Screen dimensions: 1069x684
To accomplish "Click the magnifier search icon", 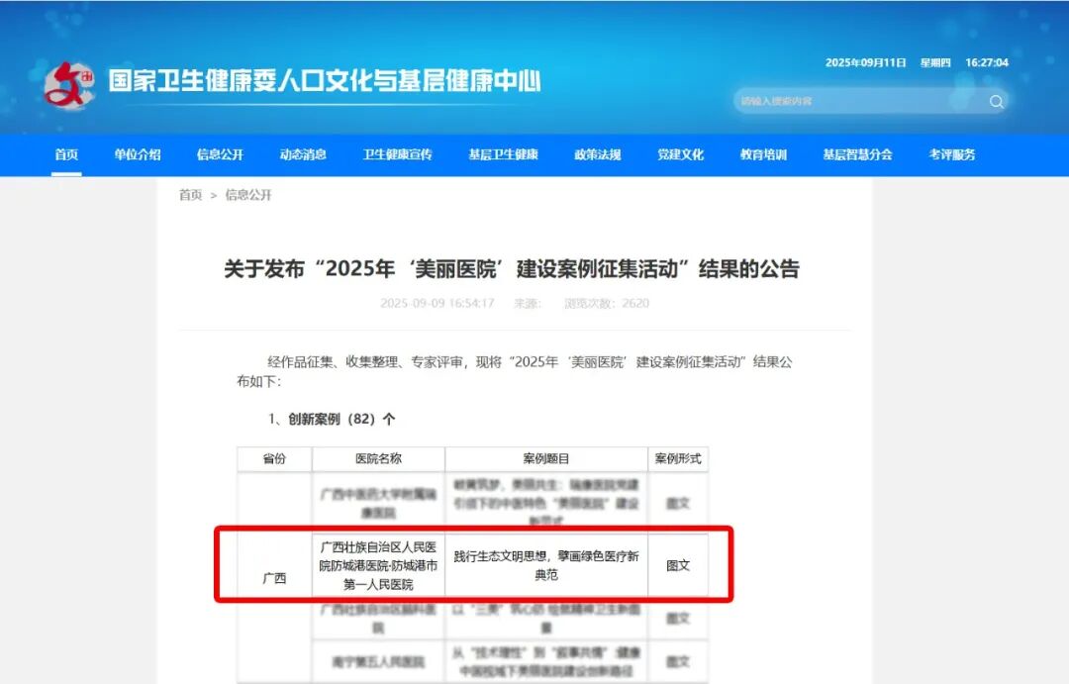I will tap(996, 101).
